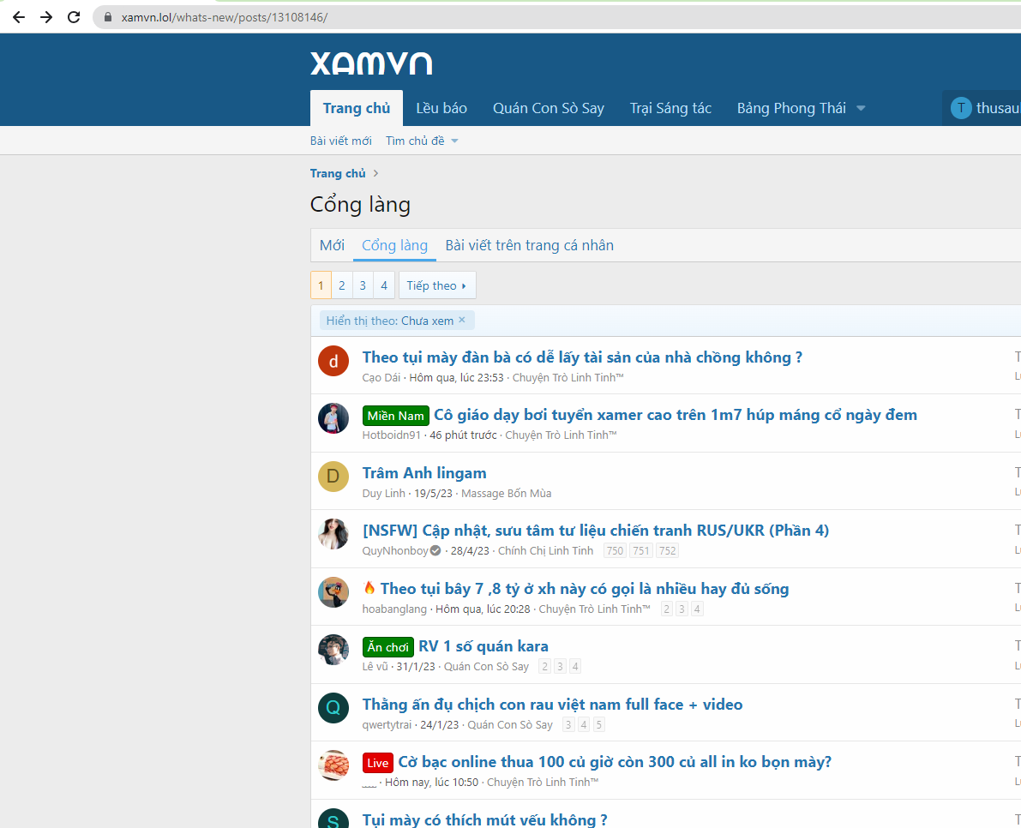
Task: Remove the 'Chưa xem' filter with its x
Action: point(462,320)
